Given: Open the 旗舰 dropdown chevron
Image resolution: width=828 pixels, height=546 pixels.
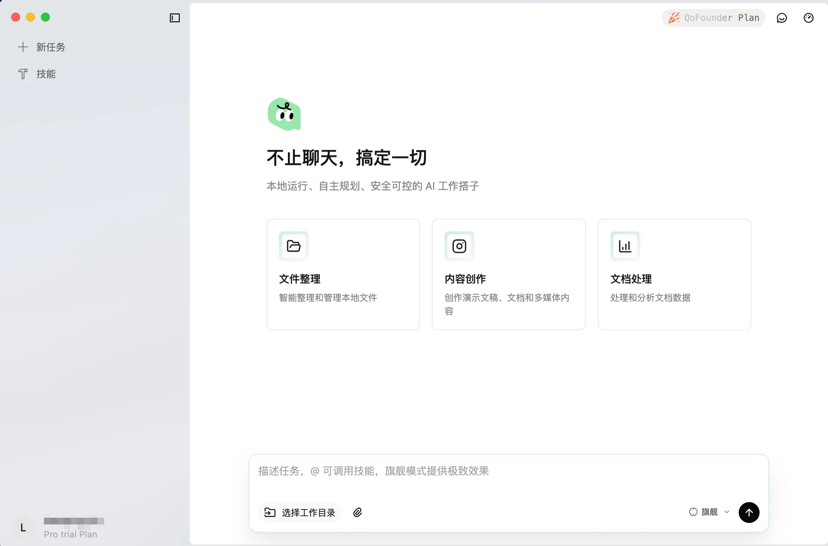Looking at the screenshot, I should [727, 512].
